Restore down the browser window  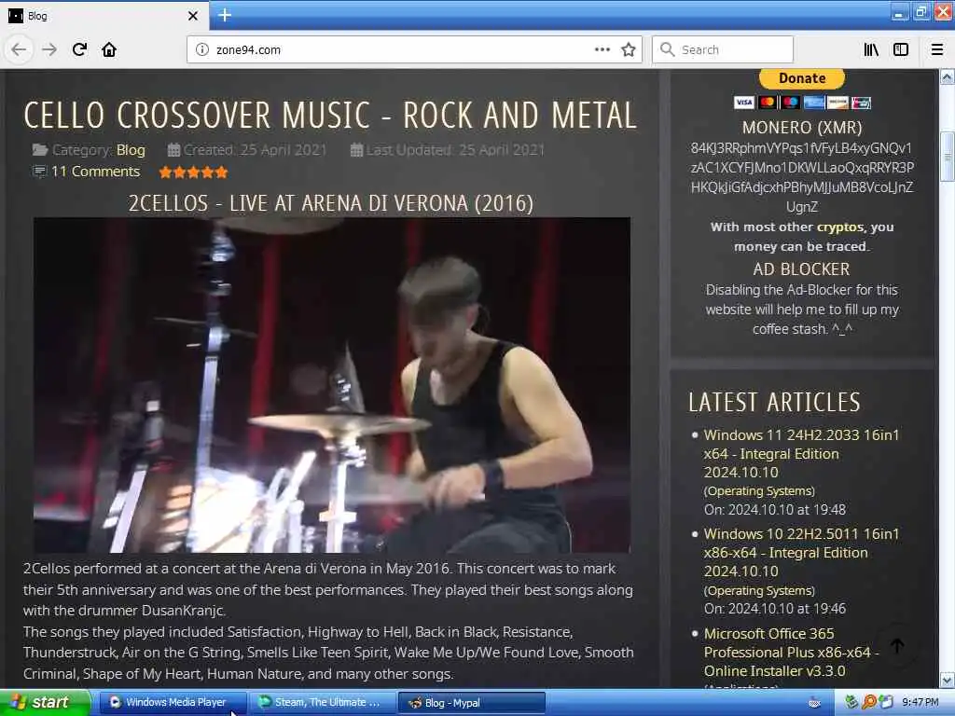point(920,13)
